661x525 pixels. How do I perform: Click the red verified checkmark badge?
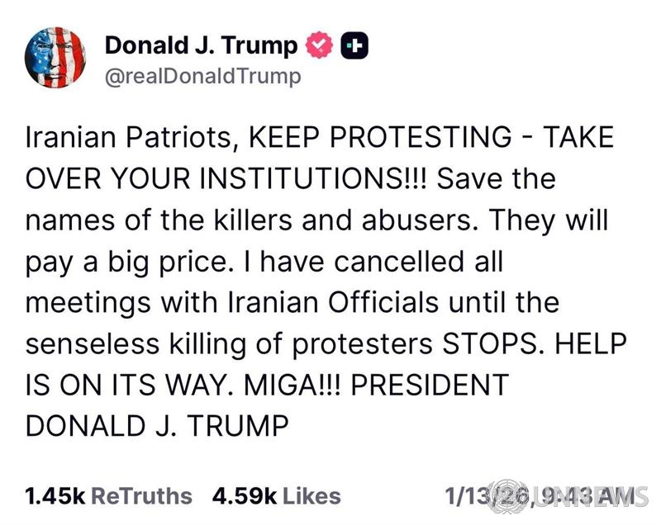click(x=320, y=47)
